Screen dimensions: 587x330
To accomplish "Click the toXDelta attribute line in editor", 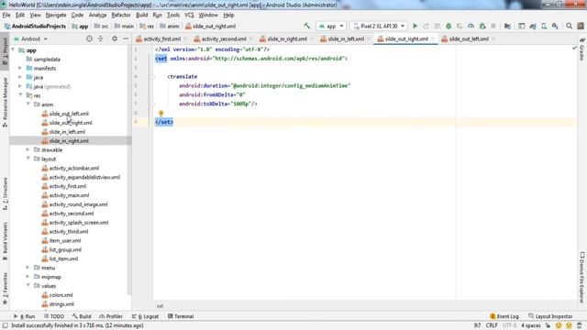I will coord(218,104).
